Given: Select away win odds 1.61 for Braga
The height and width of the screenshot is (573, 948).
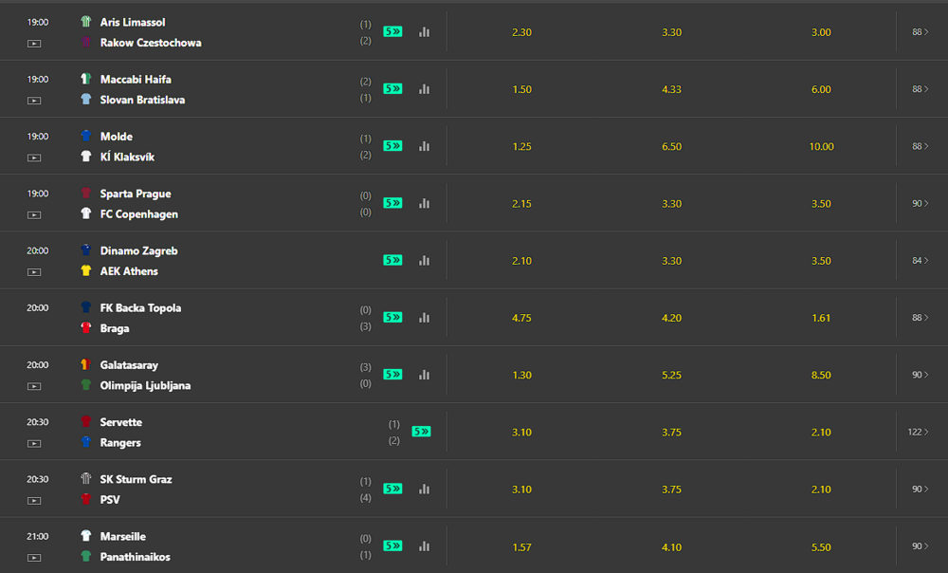Looking at the screenshot, I should [821, 318].
